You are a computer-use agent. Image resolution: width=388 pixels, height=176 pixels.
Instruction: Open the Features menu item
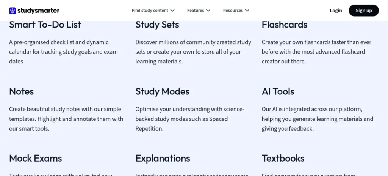coord(196,11)
